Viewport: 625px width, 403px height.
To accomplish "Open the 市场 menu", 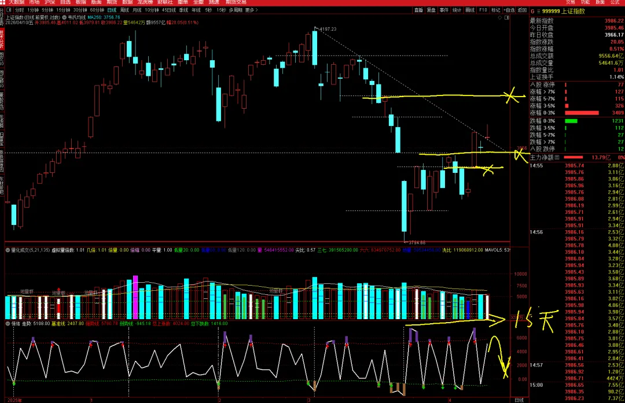I will click(x=34, y=2).
